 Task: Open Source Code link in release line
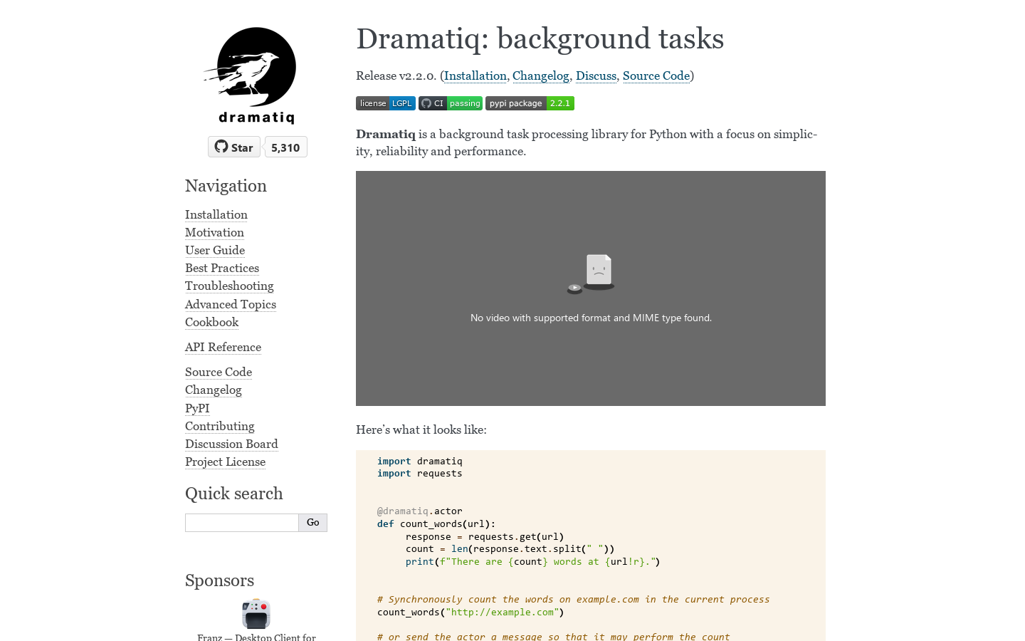pyautogui.click(x=656, y=75)
